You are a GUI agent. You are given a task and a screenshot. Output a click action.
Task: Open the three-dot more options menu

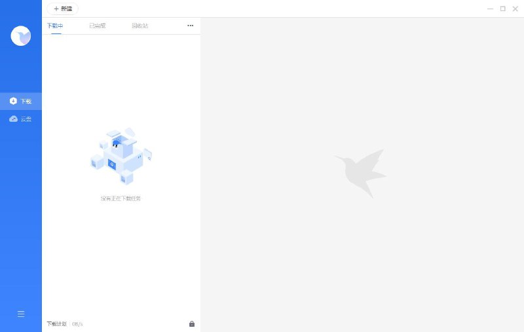(190, 26)
